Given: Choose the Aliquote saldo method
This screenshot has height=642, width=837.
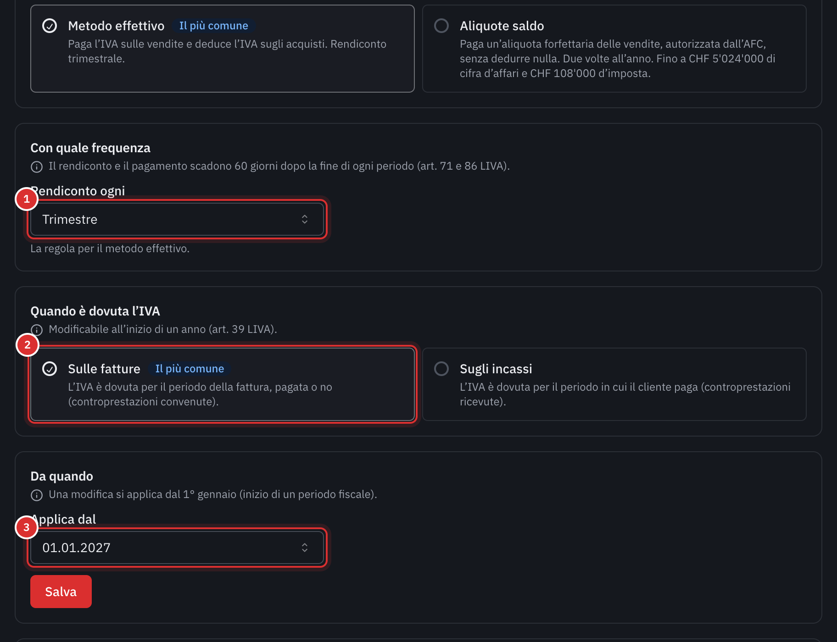Looking at the screenshot, I should [614, 49].
